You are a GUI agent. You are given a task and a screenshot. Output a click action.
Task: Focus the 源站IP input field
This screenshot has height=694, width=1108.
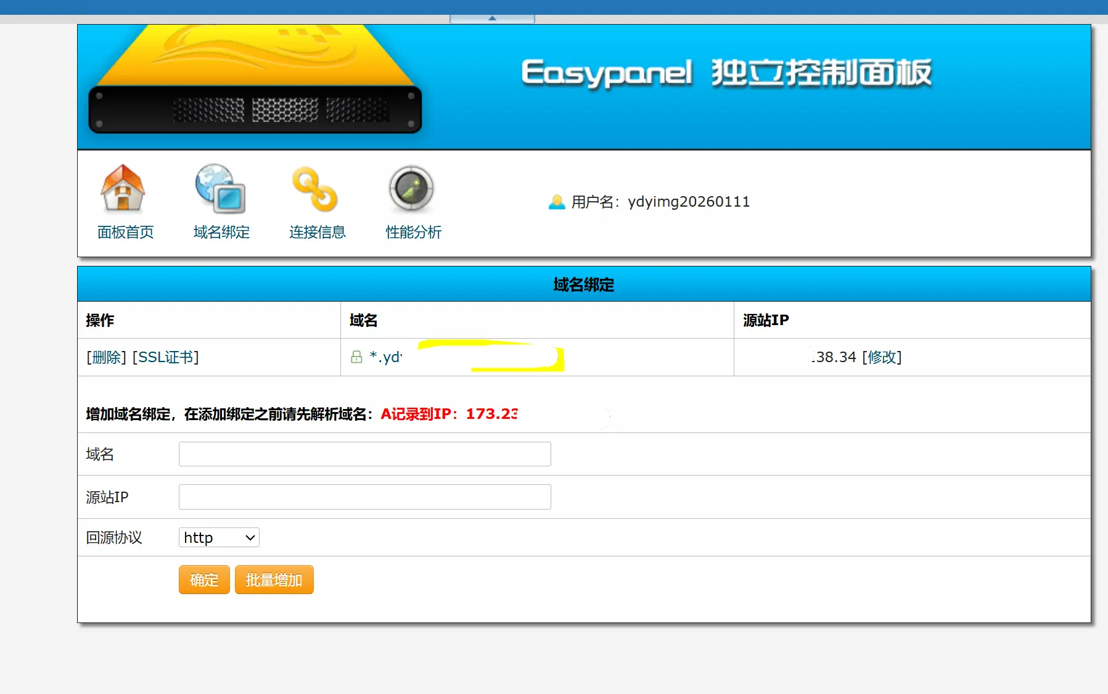pyautogui.click(x=364, y=497)
